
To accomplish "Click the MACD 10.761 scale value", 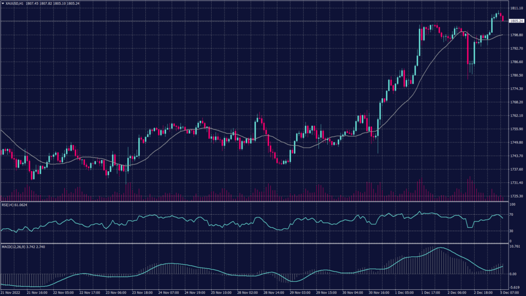I will tap(515, 247).
